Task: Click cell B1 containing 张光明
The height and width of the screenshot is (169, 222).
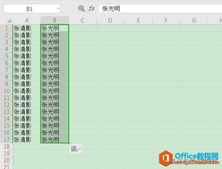Action: click(55, 28)
